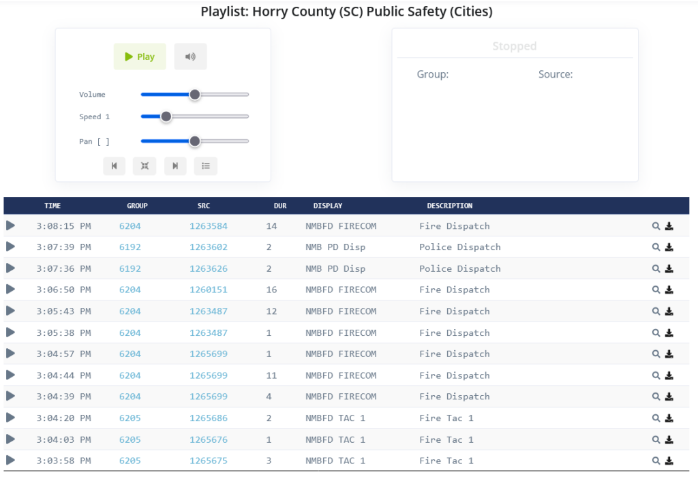Click magnifier icon for 3:04:20 PM call
The height and width of the screenshot is (481, 698).
(656, 418)
